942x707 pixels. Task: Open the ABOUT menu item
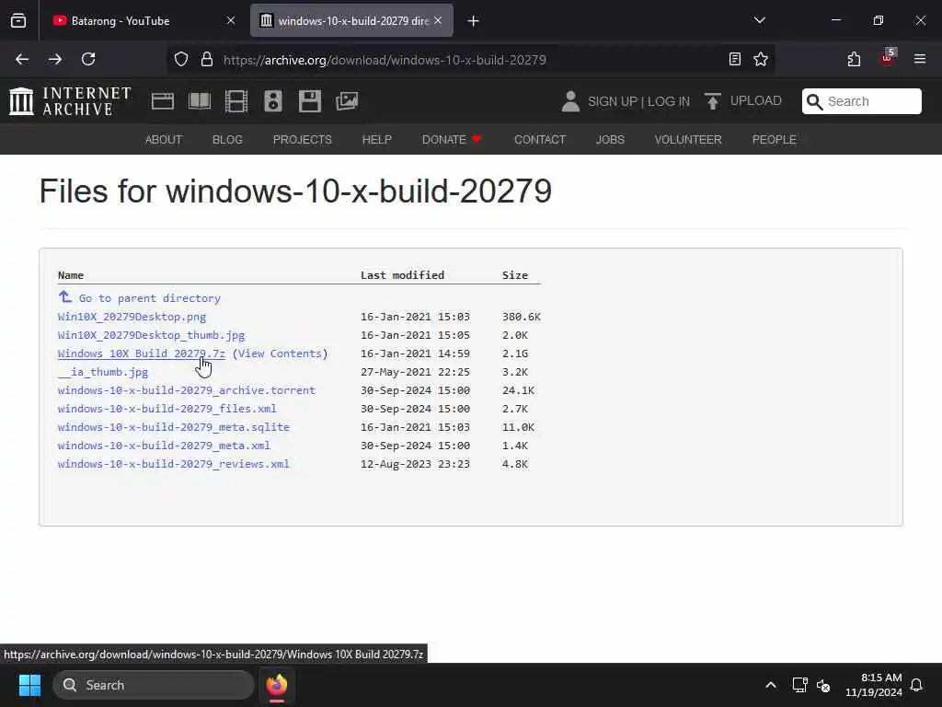coord(164,140)
